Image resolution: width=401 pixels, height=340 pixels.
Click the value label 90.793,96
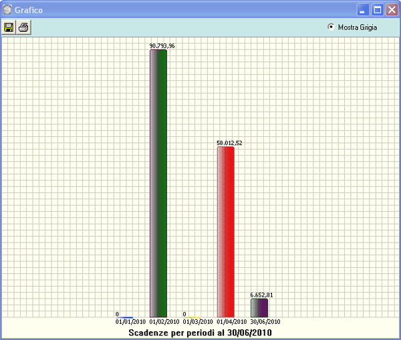[x=162, y=46]
